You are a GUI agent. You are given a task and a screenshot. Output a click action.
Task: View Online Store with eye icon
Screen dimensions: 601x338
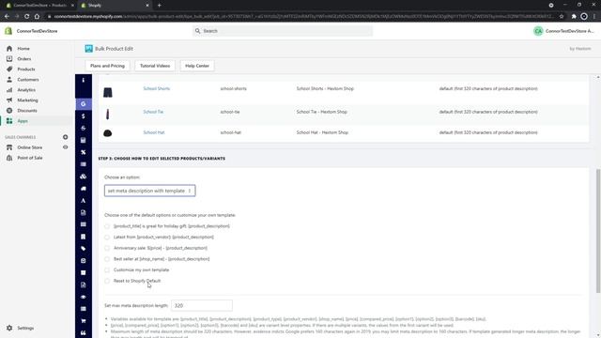65,147
